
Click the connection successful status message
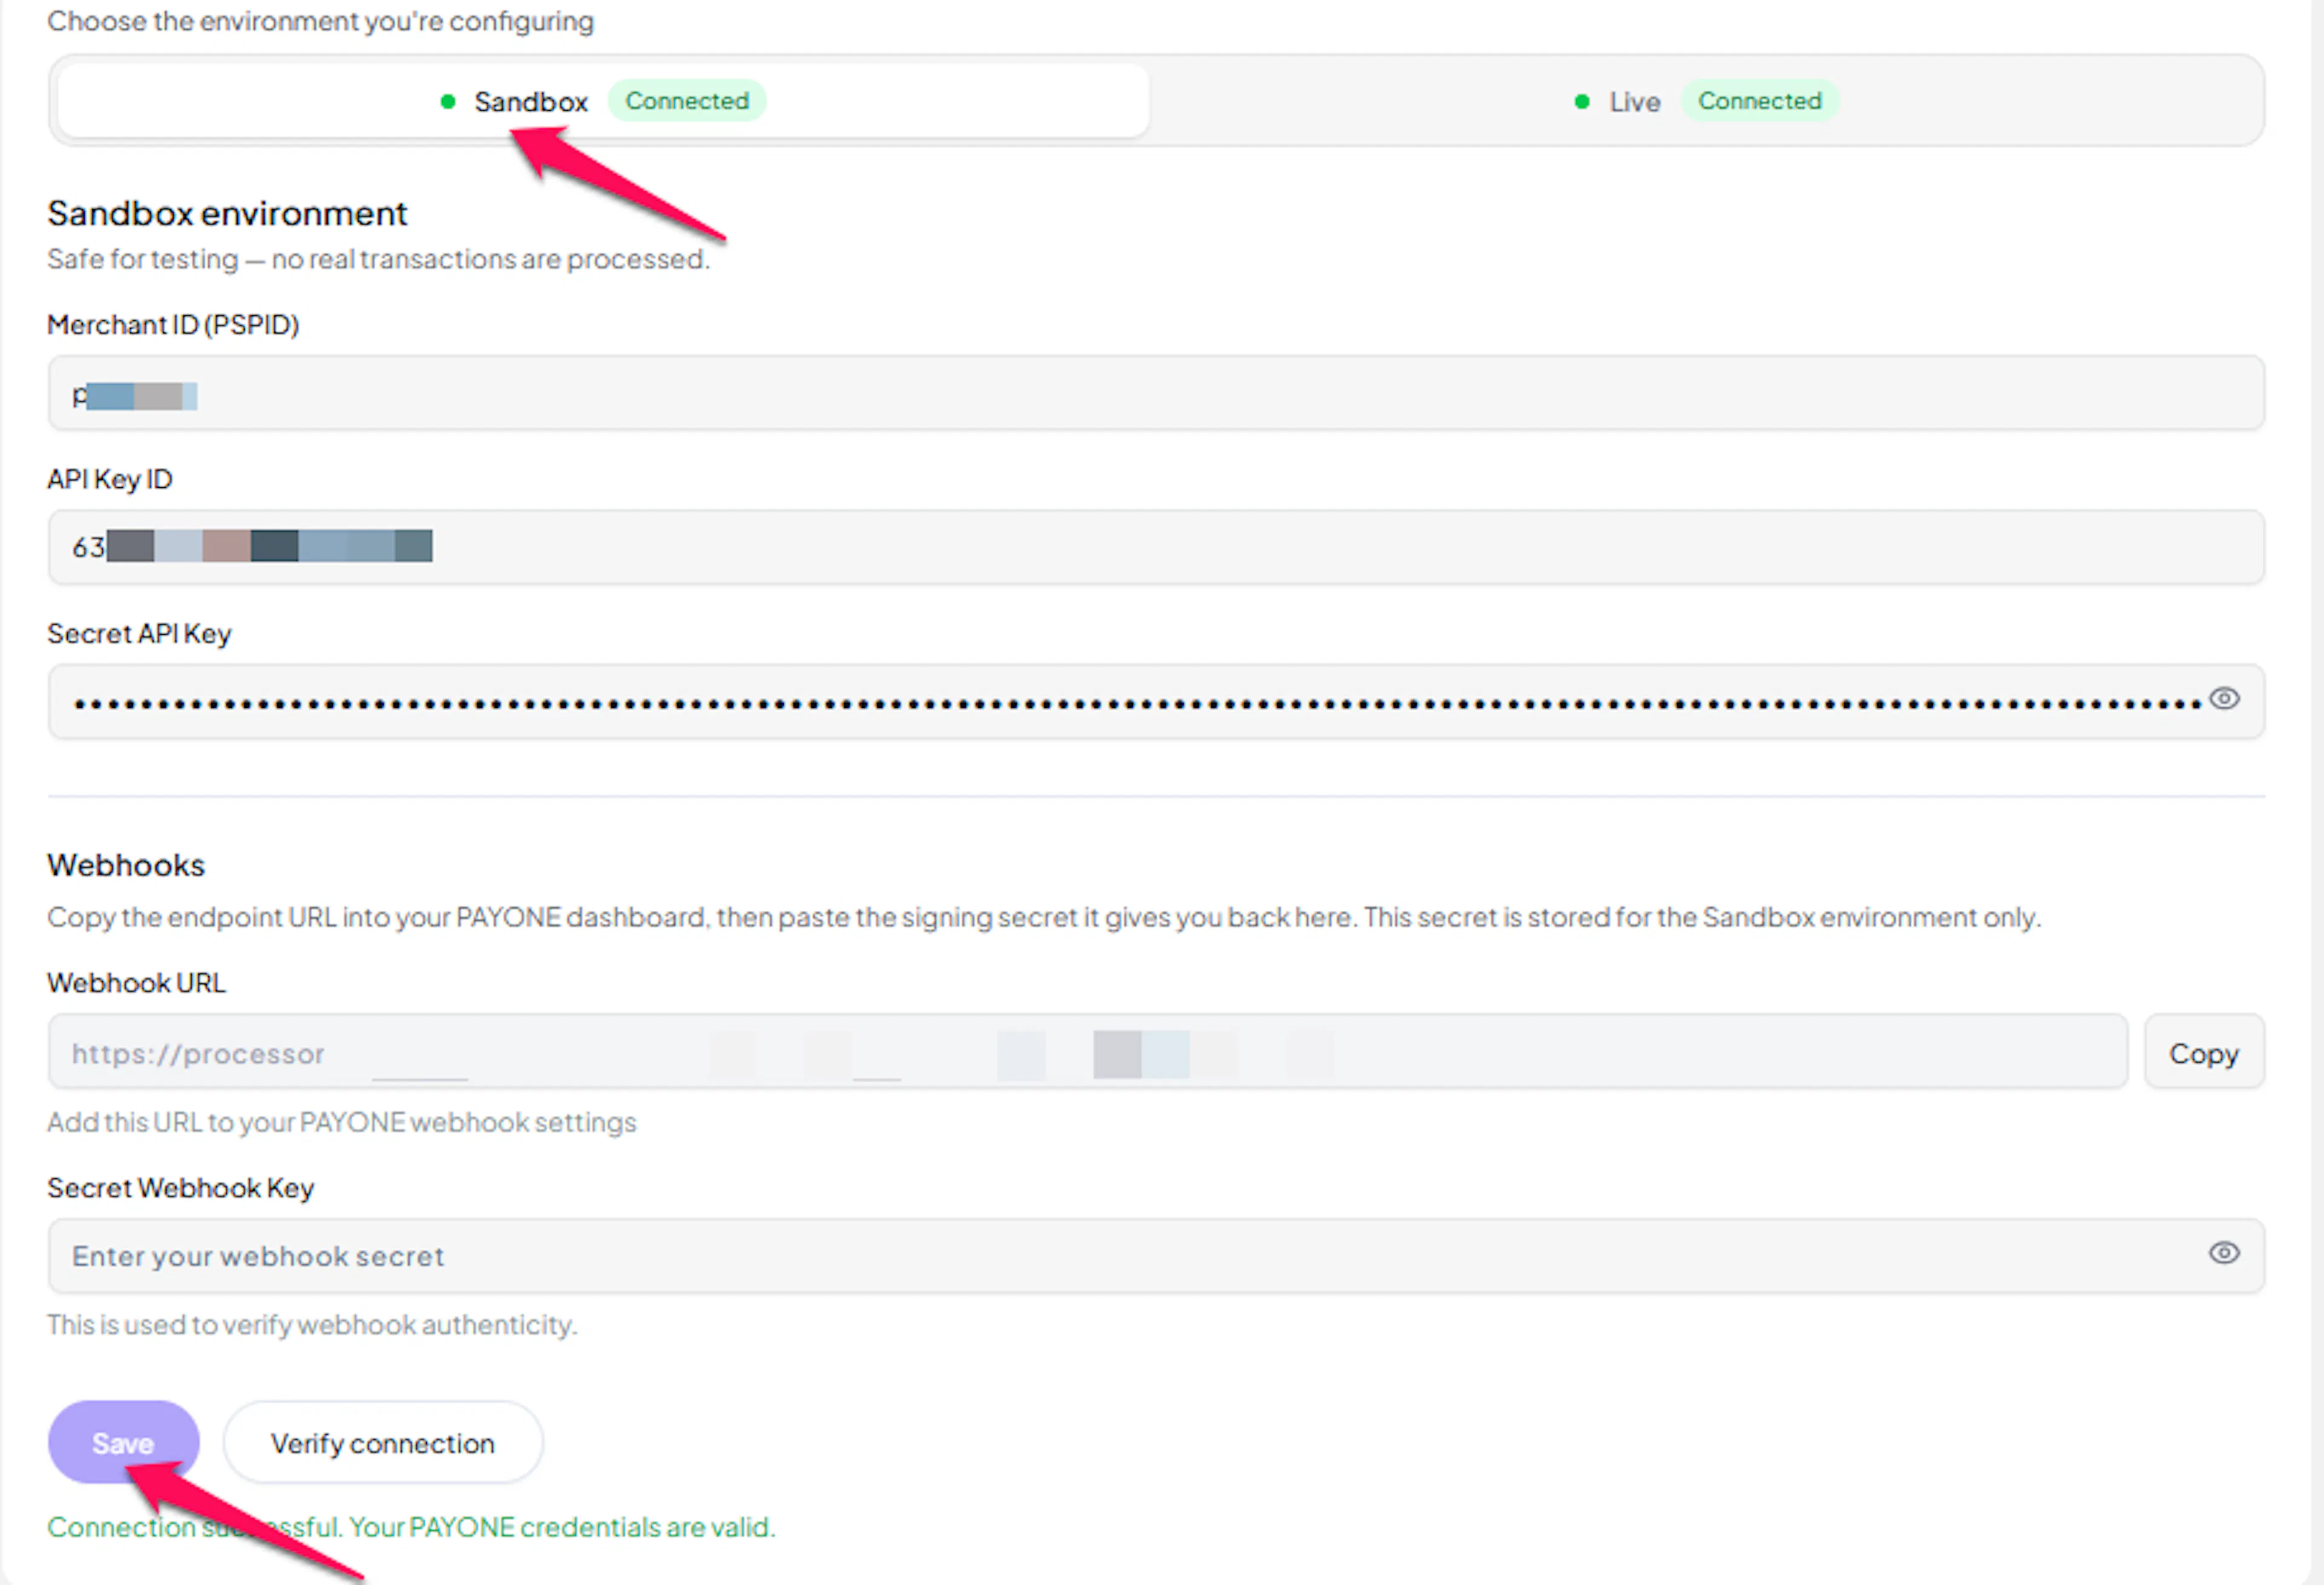(411, 1527)
